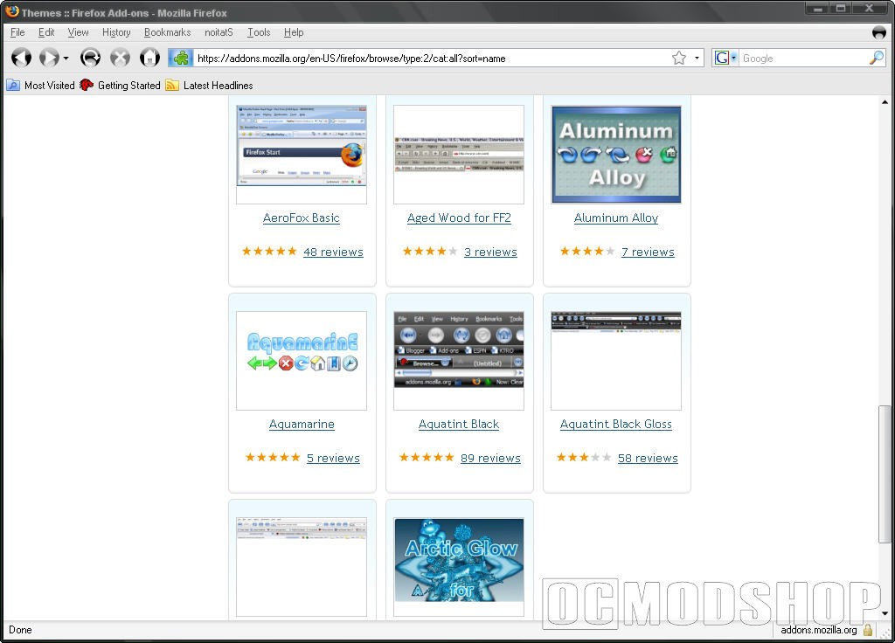The image size is (895, 643).
Task: Open the URL history dropdown arrow
Action: click(697, 59)
